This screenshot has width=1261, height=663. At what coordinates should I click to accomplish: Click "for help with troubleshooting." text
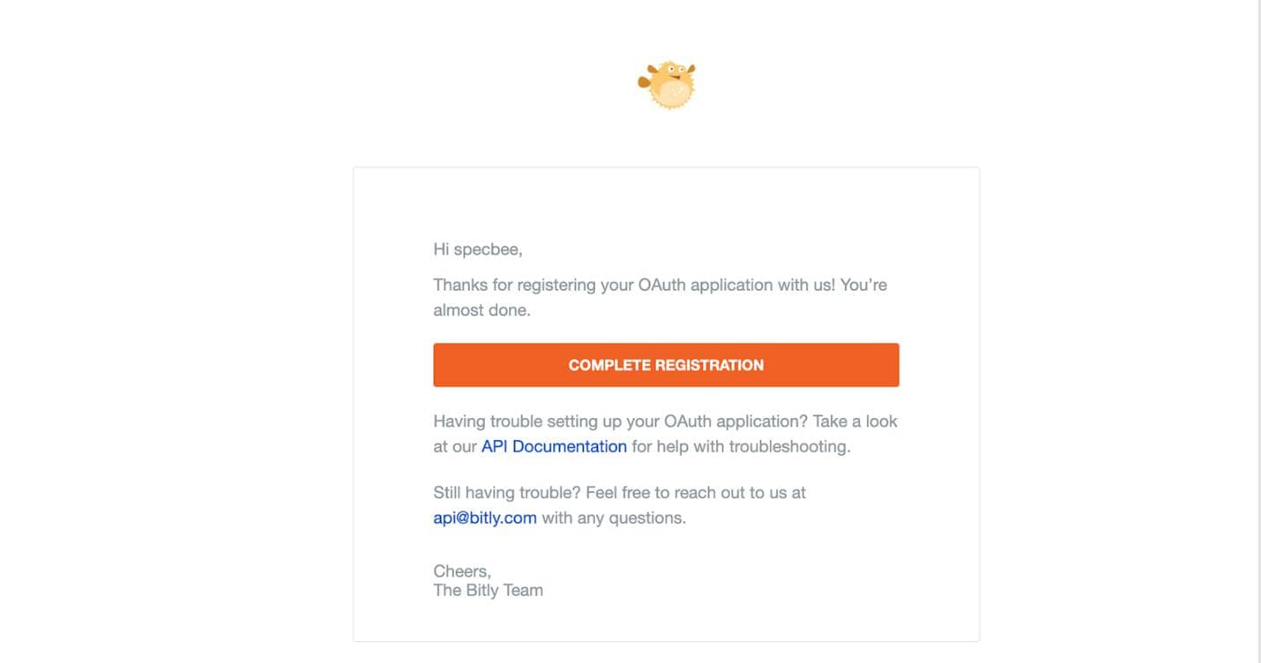pos(741,446)
